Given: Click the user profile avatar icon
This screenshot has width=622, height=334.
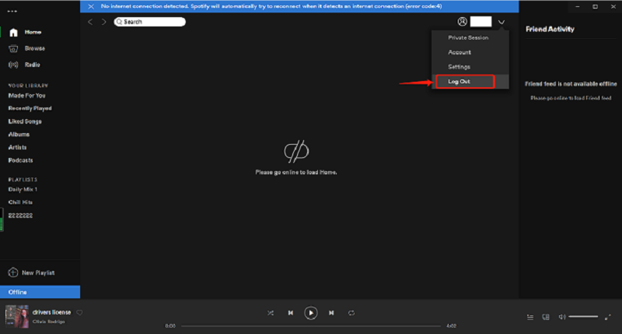Looking at the screenshot, I should coord(462,22).
